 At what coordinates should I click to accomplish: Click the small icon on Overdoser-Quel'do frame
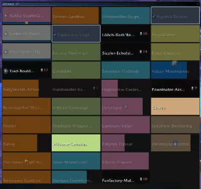[26, 161]
